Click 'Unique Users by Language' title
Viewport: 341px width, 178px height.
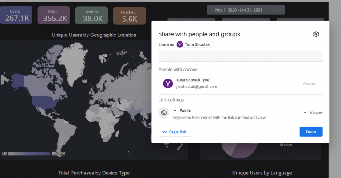262,173
